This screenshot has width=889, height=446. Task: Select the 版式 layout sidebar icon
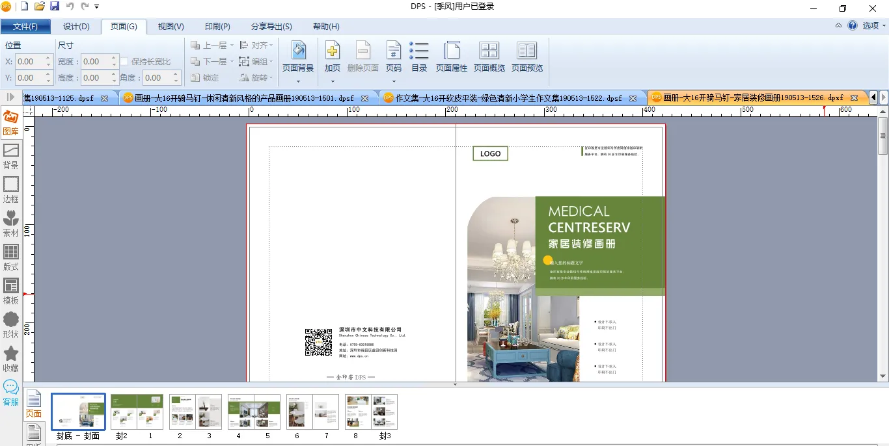coord(11,257)
